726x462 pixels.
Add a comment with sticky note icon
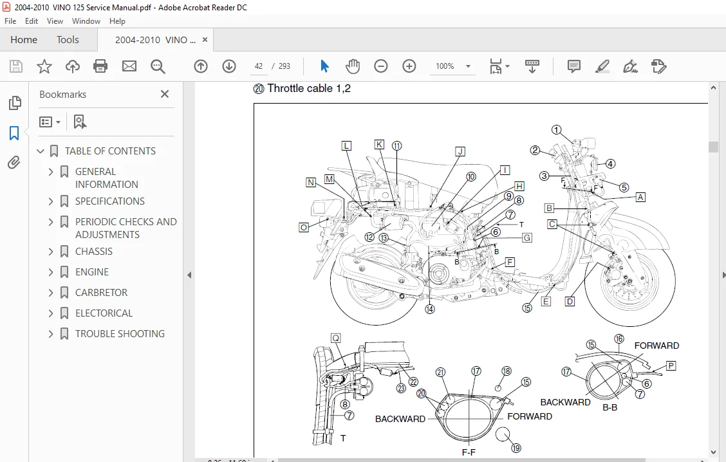click(x=573, y=66)
